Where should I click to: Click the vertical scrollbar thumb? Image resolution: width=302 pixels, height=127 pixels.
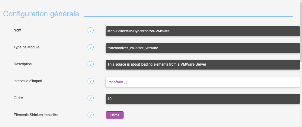(301, 30)
